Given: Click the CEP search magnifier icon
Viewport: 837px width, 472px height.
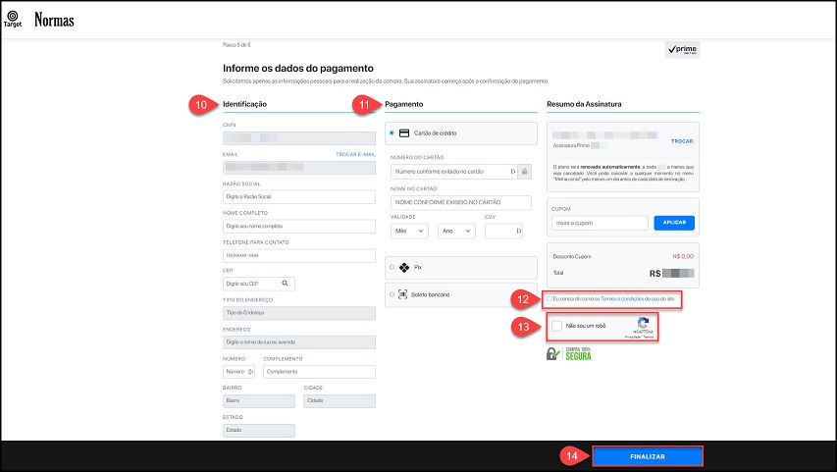Looking at the screenshot, I should [285, 284].
